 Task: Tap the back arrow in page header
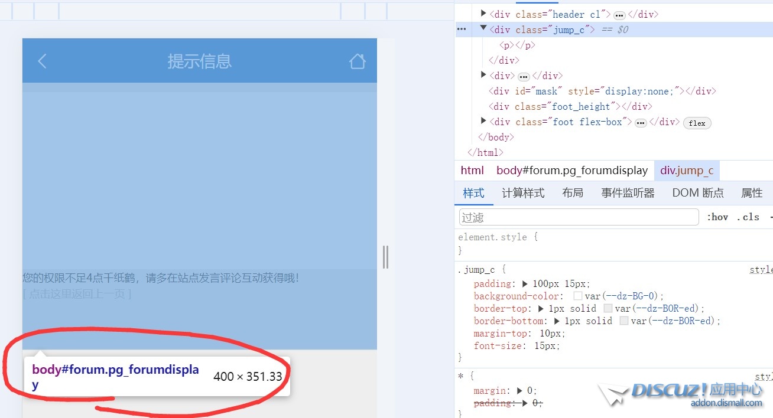tap(42, 61)
